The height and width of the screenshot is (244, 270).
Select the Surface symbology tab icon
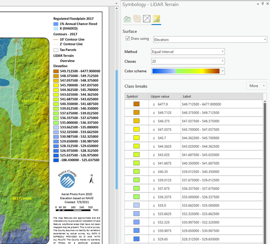click(156, 19)
